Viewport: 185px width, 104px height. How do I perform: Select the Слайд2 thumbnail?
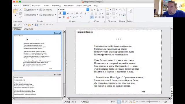pyautogui.click(x=37, y=87)
